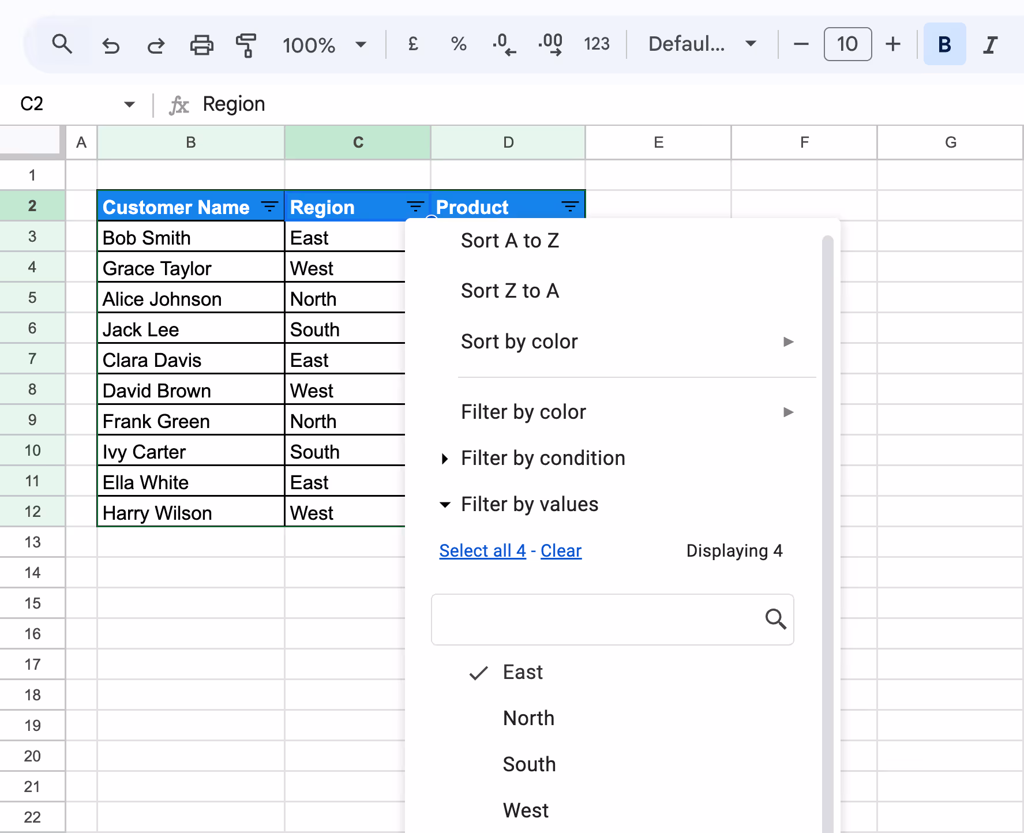Check the South filter value
1024x833 pixels.
click(x=529, y=764)
